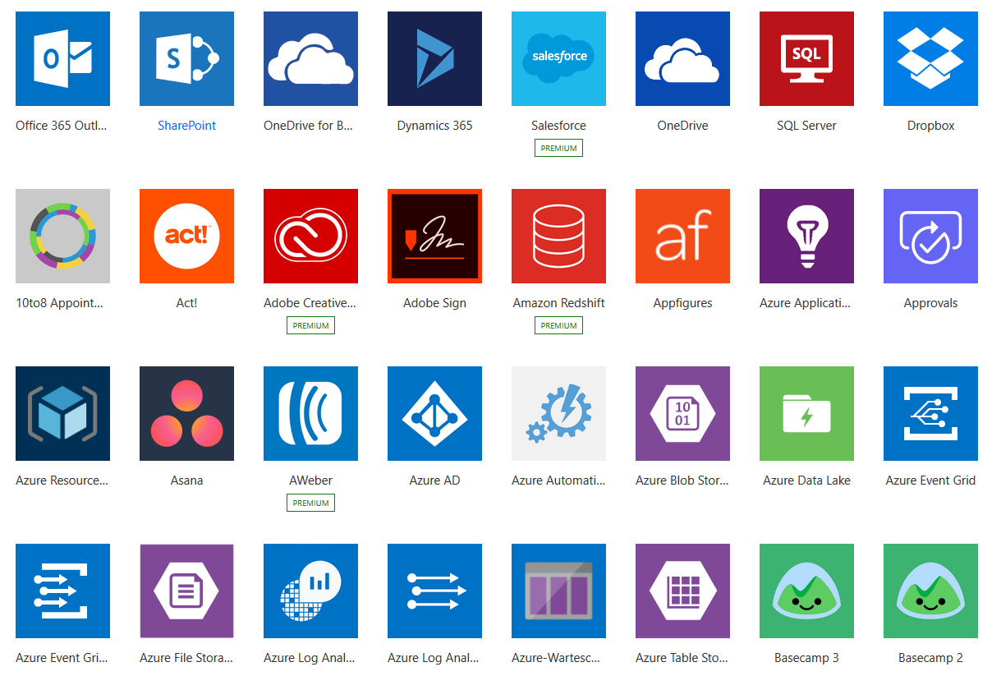Click the 'Approvals' label text
This screenshot has width=1001, height=676.
tap(930, 303)
